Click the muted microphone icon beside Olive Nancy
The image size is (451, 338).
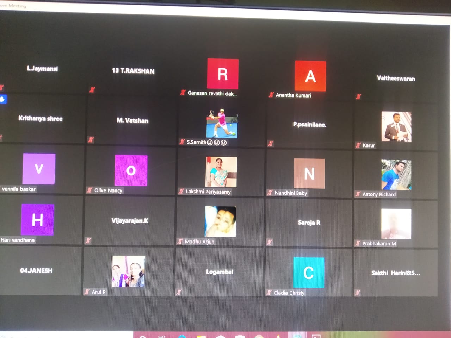89,190
